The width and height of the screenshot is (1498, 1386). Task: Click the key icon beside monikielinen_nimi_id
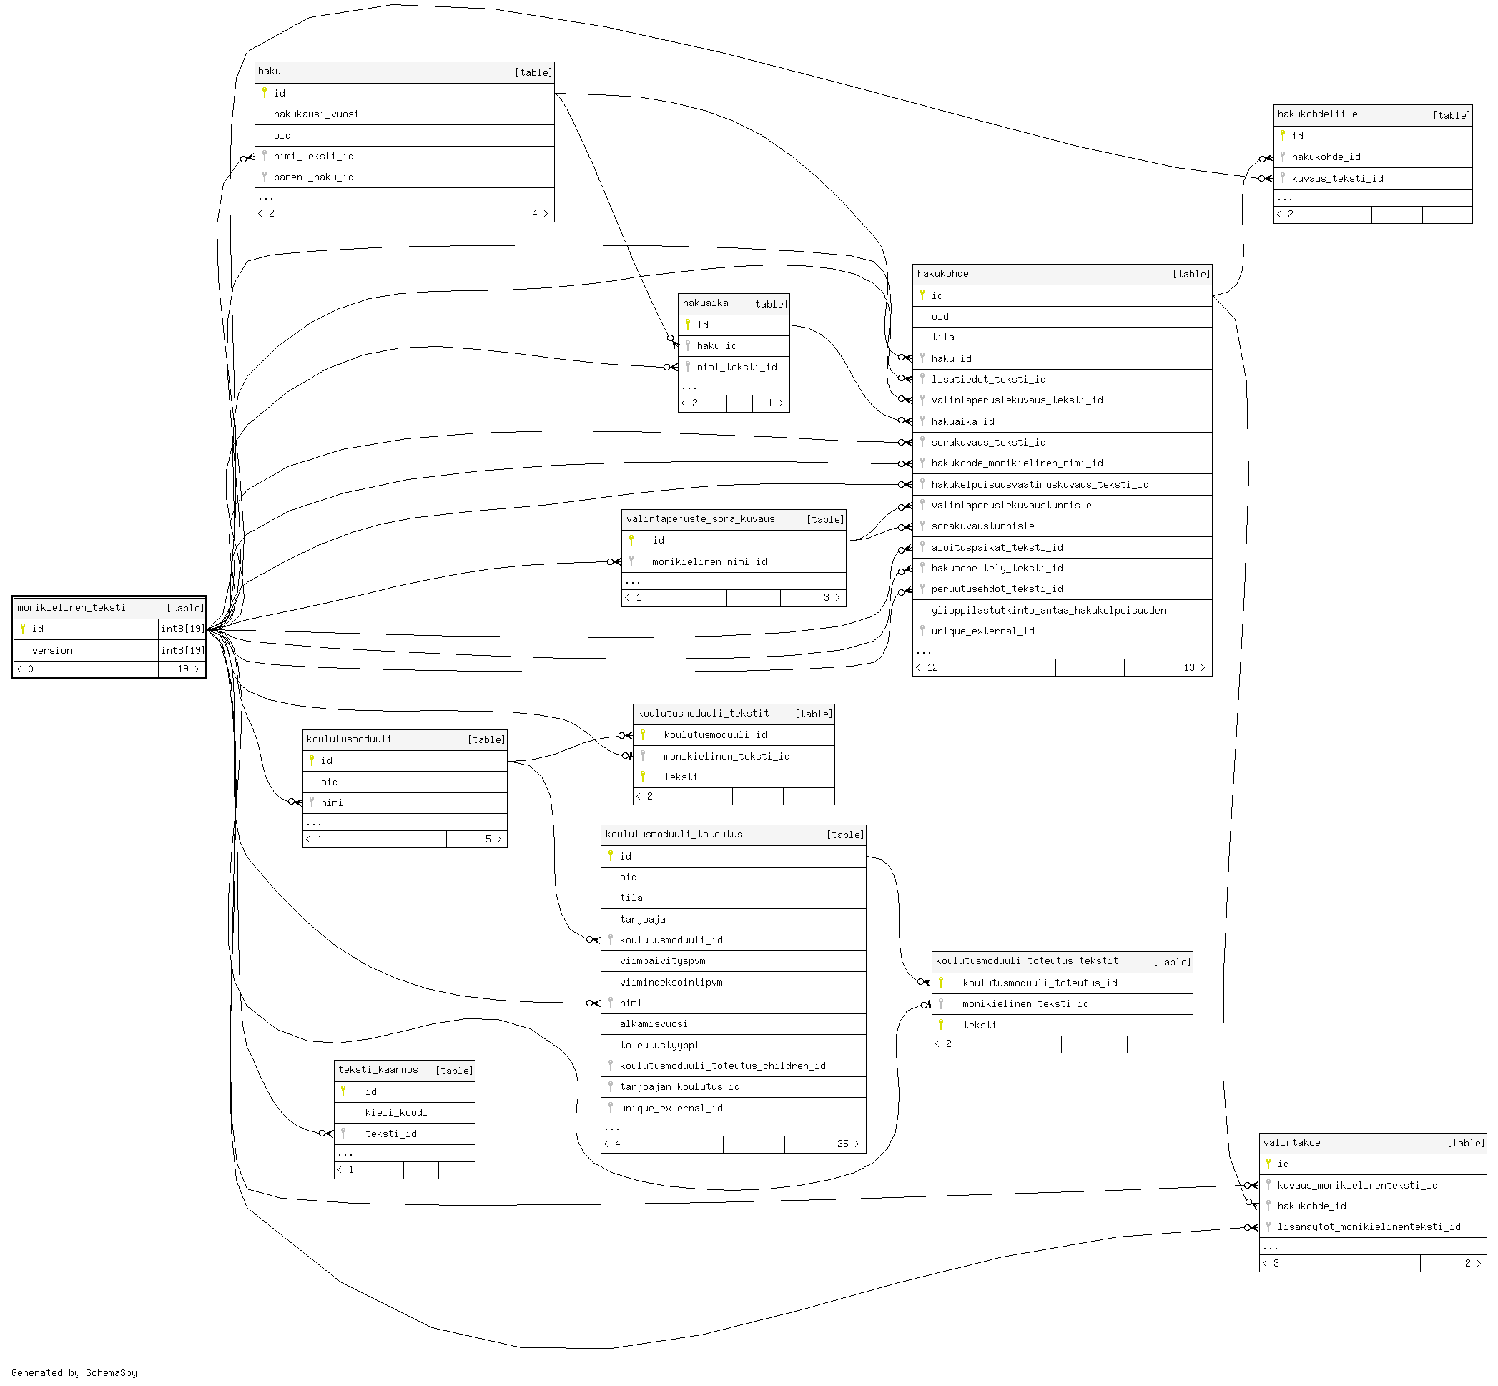(x=631, y=561)
